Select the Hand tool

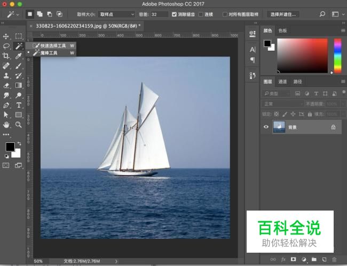[x=6, y=124]
